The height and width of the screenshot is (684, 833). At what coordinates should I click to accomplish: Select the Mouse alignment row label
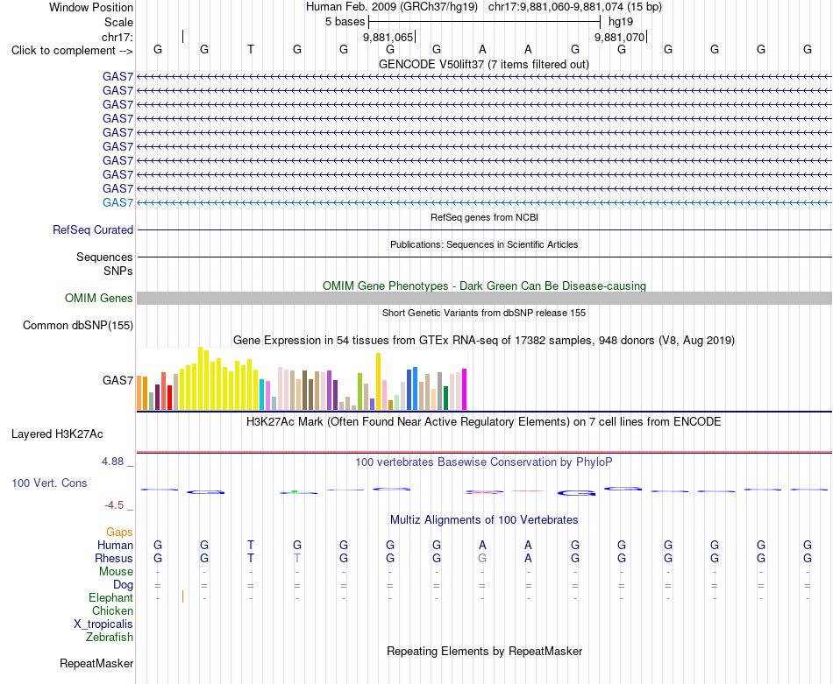pyautogui.click(x=116, y=572)
